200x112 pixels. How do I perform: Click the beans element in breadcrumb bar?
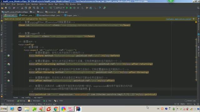coord(16,97)
